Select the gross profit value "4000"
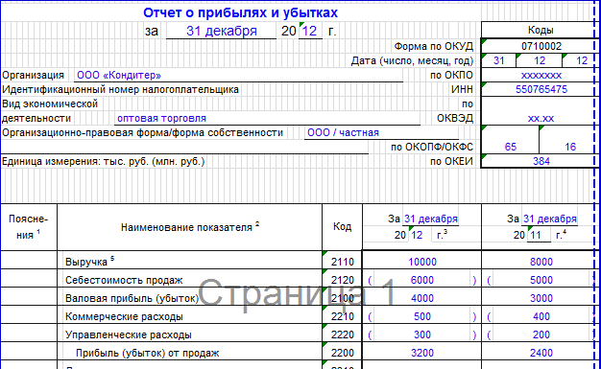 422,299
